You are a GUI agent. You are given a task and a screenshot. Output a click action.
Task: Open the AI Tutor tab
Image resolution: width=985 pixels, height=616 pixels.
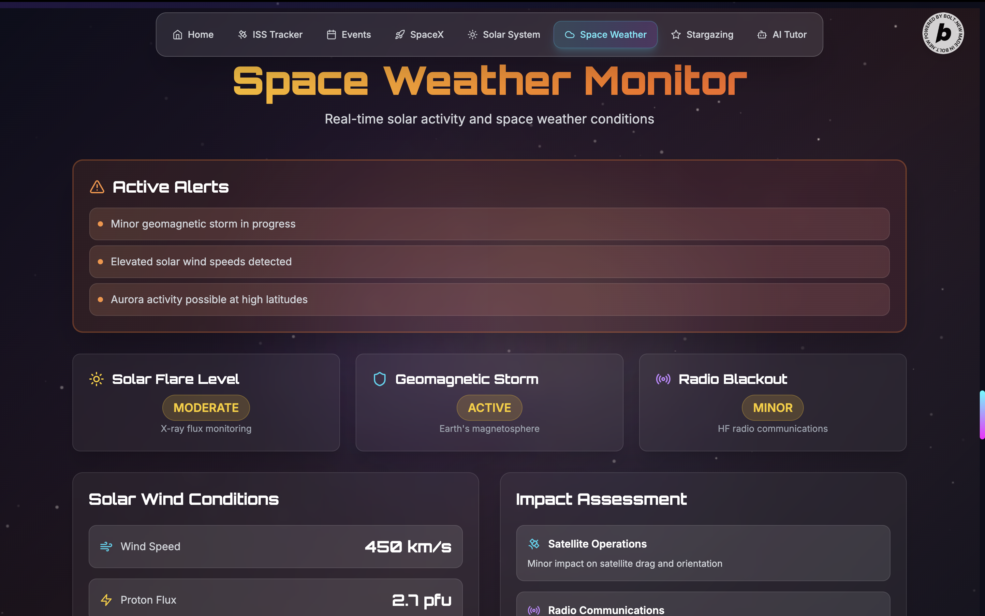[x=782, y=35]
